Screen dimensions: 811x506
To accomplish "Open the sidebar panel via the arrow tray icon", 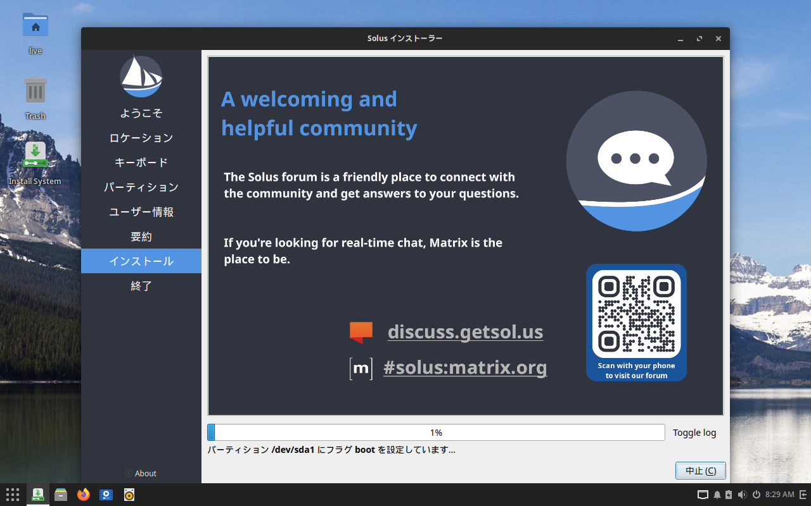I will pyautogui.click(x=803, y=495).
